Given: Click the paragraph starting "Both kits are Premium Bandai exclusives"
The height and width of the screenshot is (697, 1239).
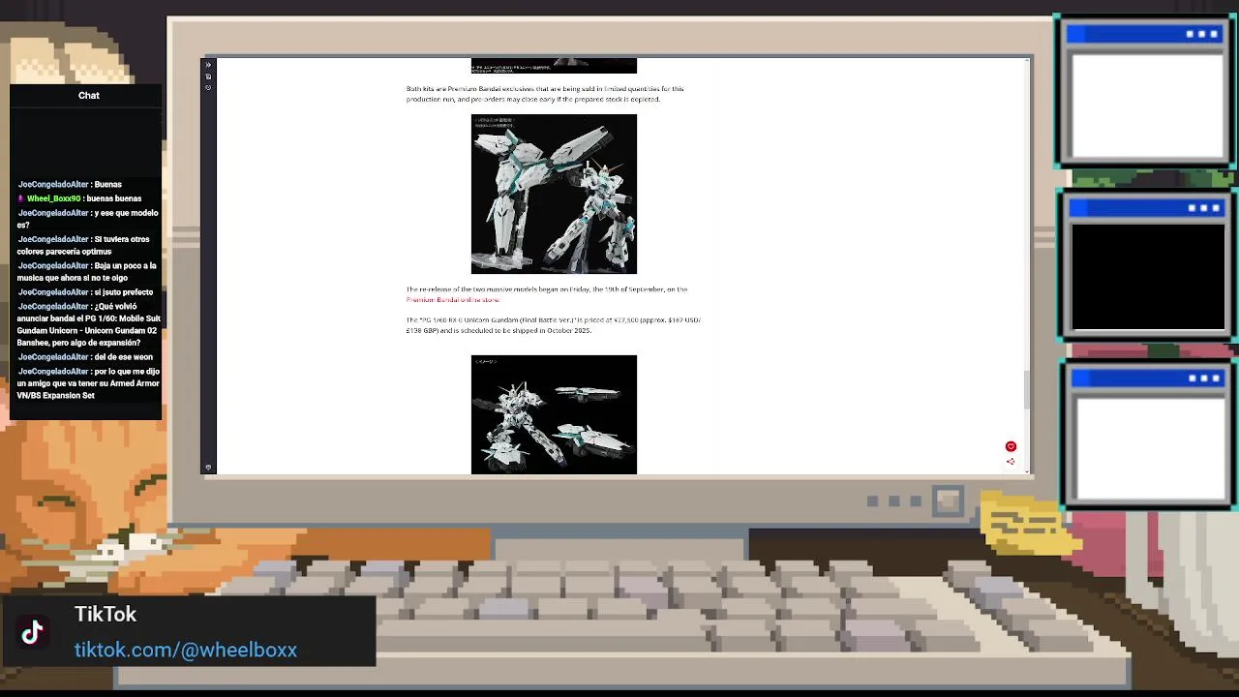Looking at the screenshot, I should [x=545, y=94].
